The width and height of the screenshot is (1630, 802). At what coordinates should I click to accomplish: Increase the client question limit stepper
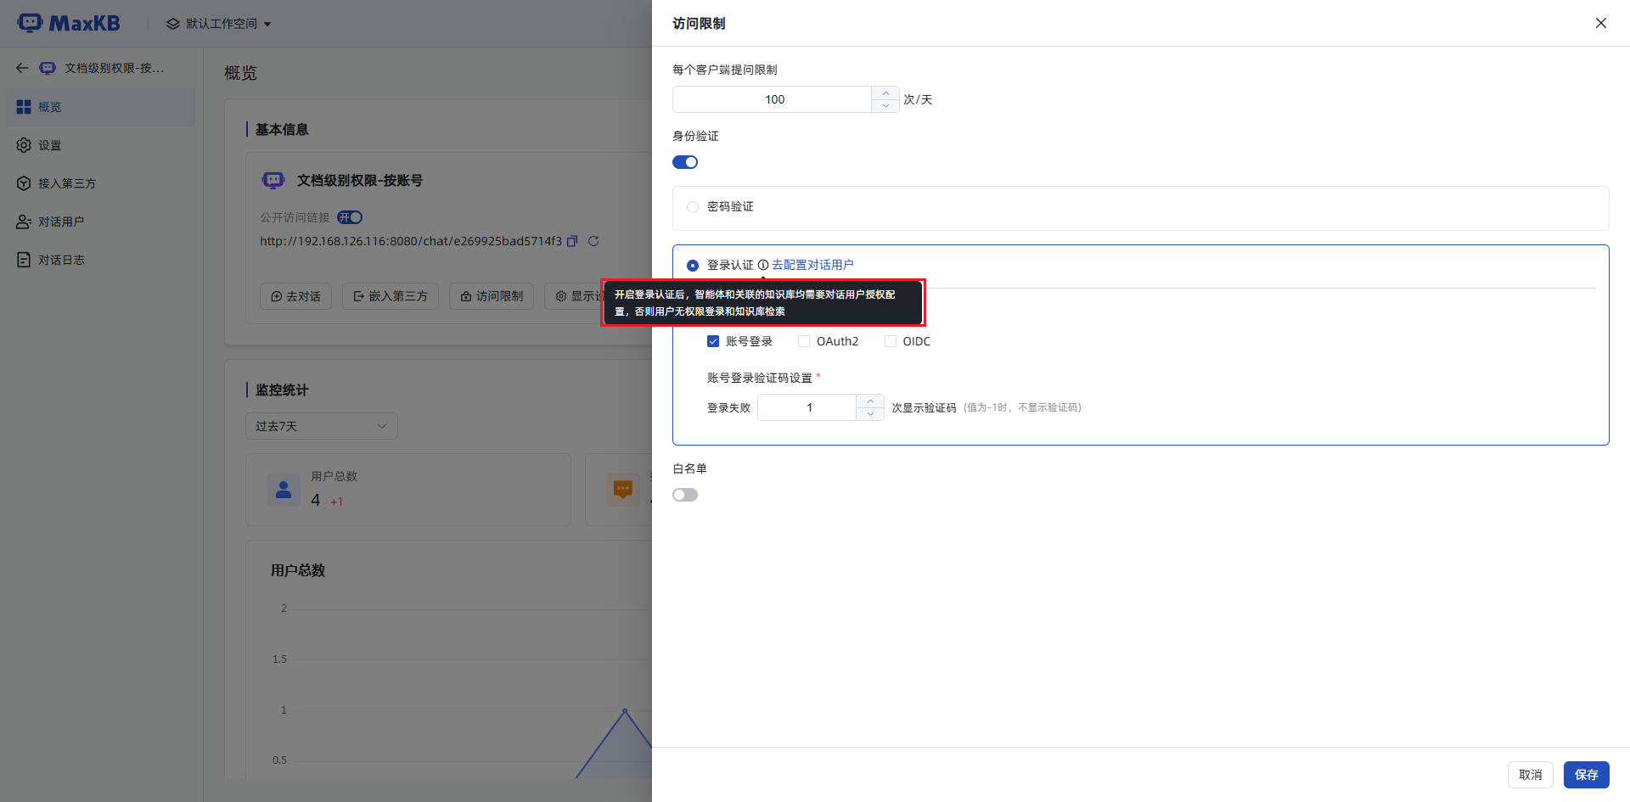885,93
